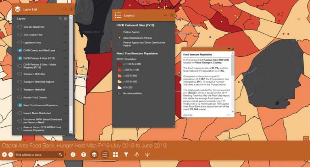Expand Access: Food Deserts layer arrow
This screenshot has height=167, width=310.
tap(17, 97)
